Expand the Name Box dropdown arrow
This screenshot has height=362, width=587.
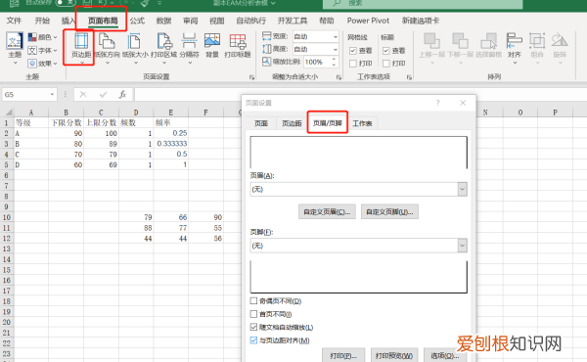pyautogui.click(x=52, y=94)
